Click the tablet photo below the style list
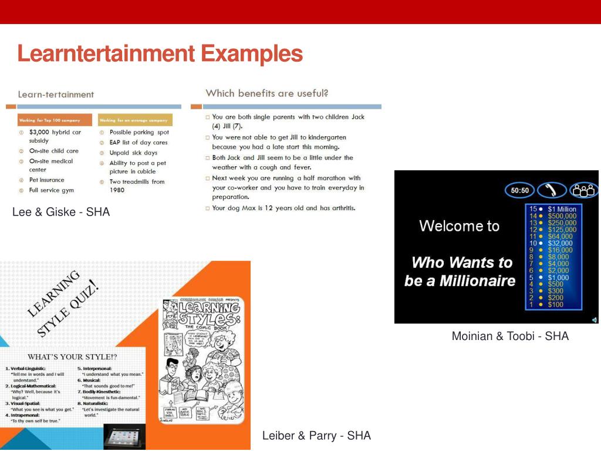 pyautogui.click(x=124, y=436)
